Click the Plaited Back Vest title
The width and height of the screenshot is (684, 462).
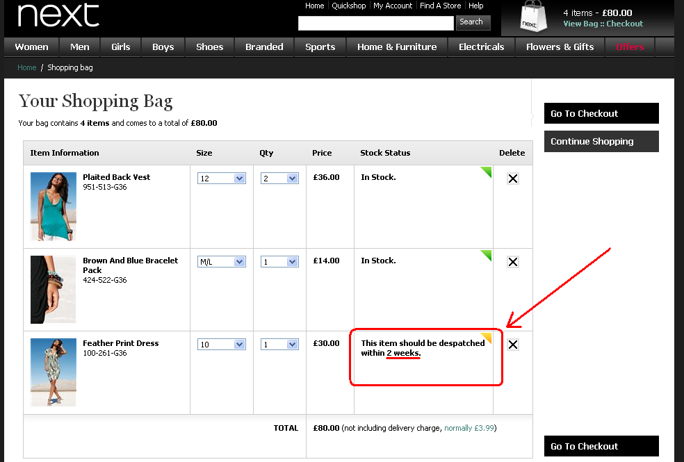tap(117, 177)
